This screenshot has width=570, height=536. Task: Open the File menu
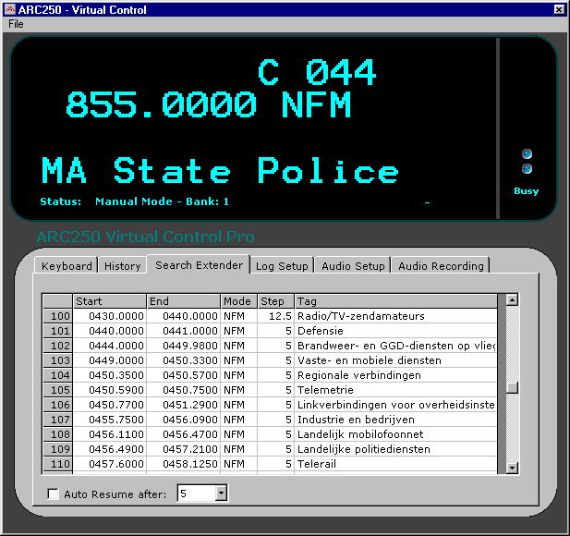(x=16, y=24)
